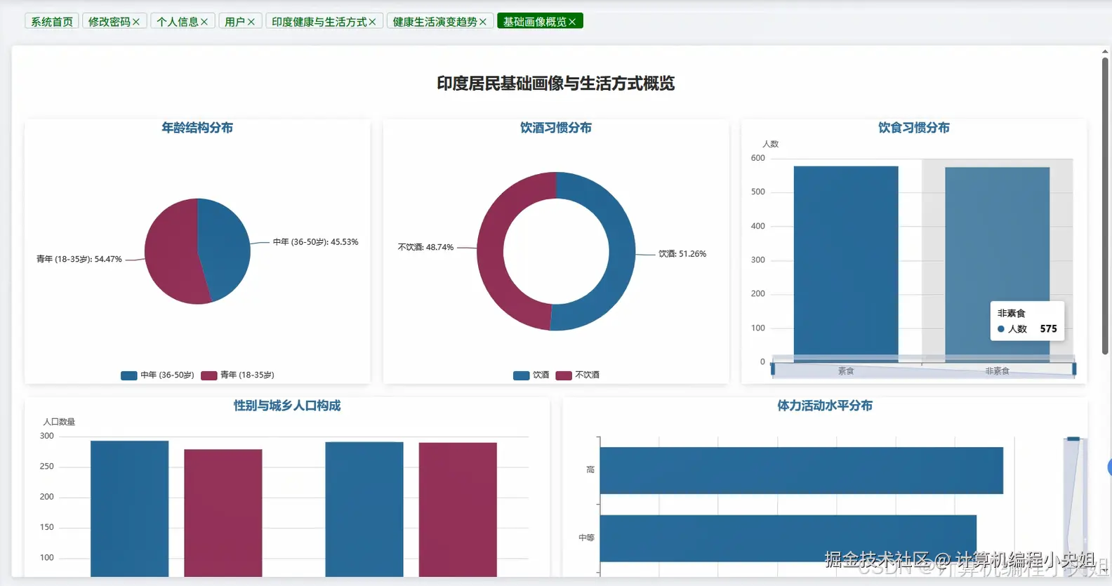Viewport: 1112px width, 586px height.
Task: Click the left handle of the diet chart zoom slider
Action: pos(772,368)
